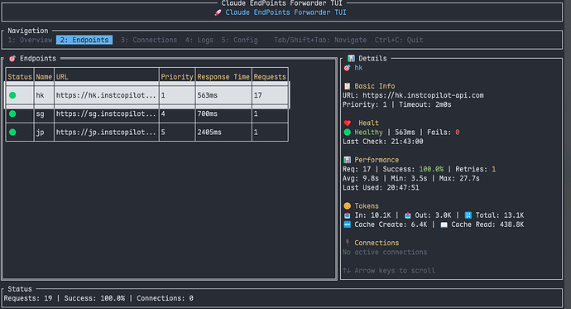Click green status dot for jp endpoint
571x309 pixels.
12,133
